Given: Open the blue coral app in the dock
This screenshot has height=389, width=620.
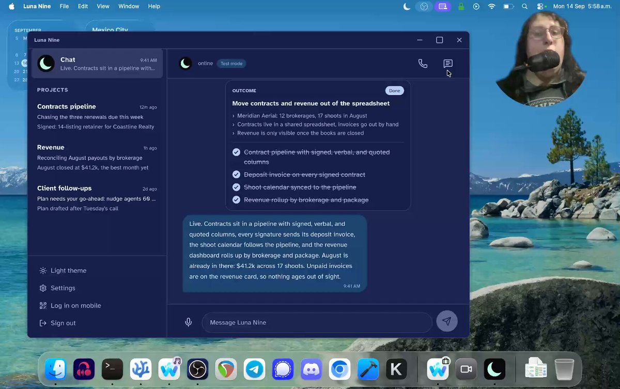Looking at the screenshot, I should point(141,369).
